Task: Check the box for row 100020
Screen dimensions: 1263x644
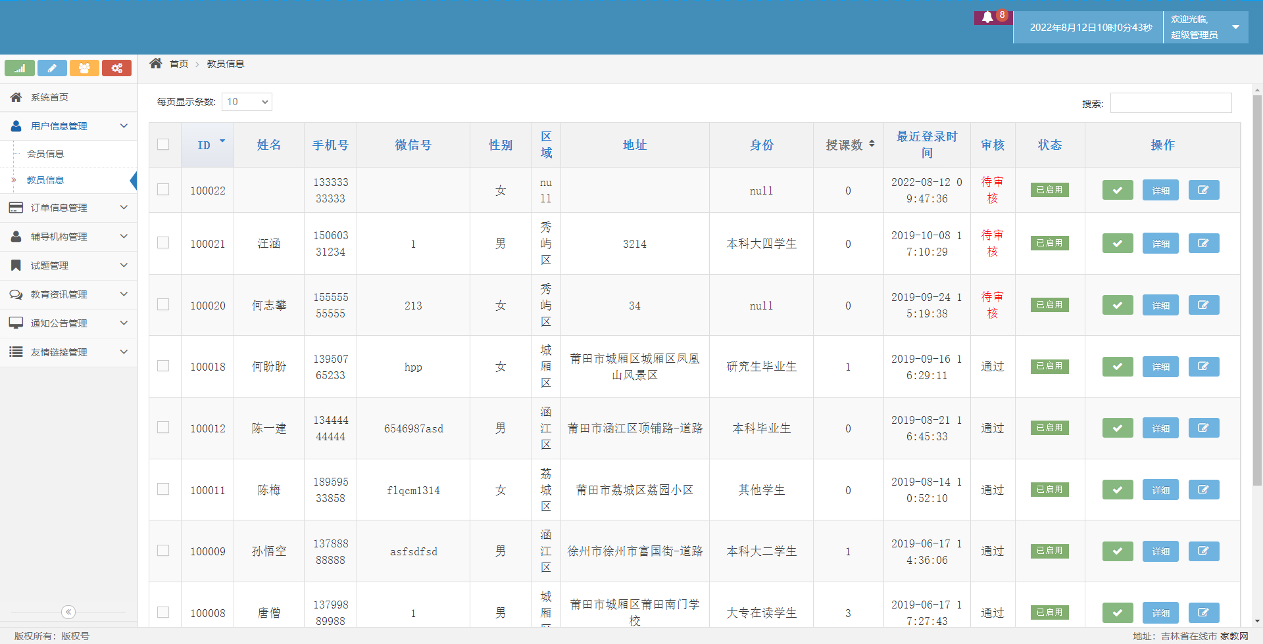Action: click(x=163, y=304)
